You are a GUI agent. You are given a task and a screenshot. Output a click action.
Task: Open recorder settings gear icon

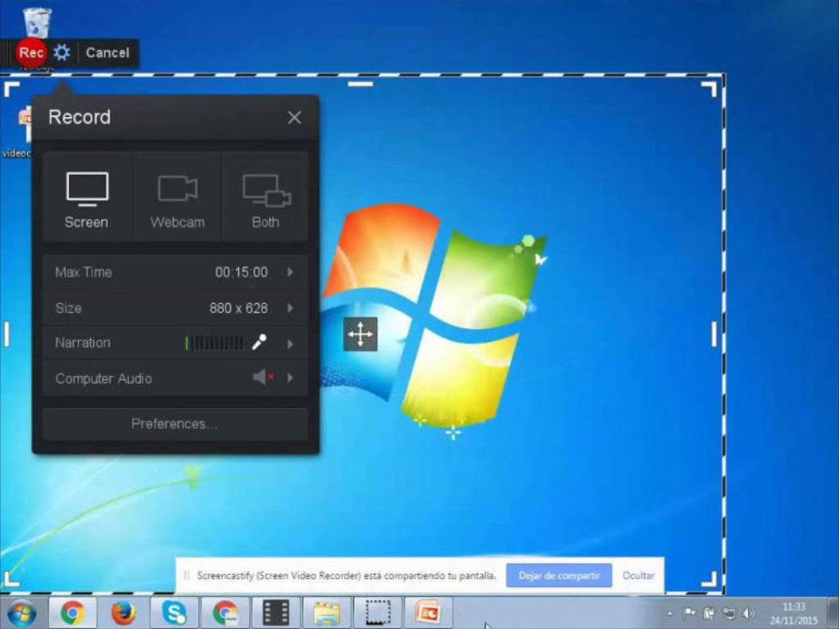point(62,52)
